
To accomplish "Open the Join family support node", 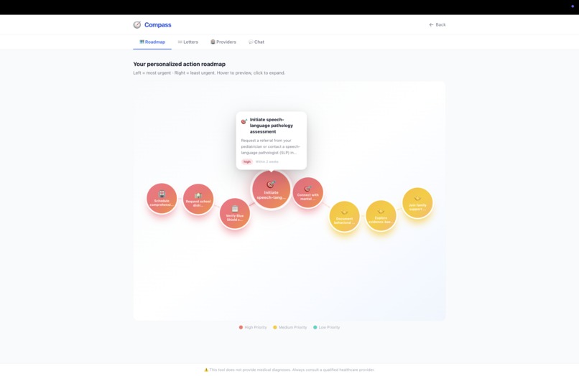I will (417, 203).
